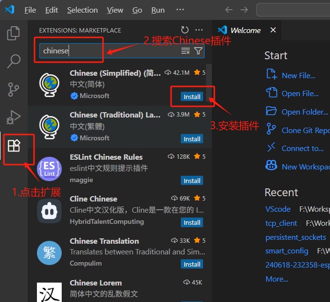Click Connect to... link
The width and height of the screenshot is (330, 302).
click(302, 149)
